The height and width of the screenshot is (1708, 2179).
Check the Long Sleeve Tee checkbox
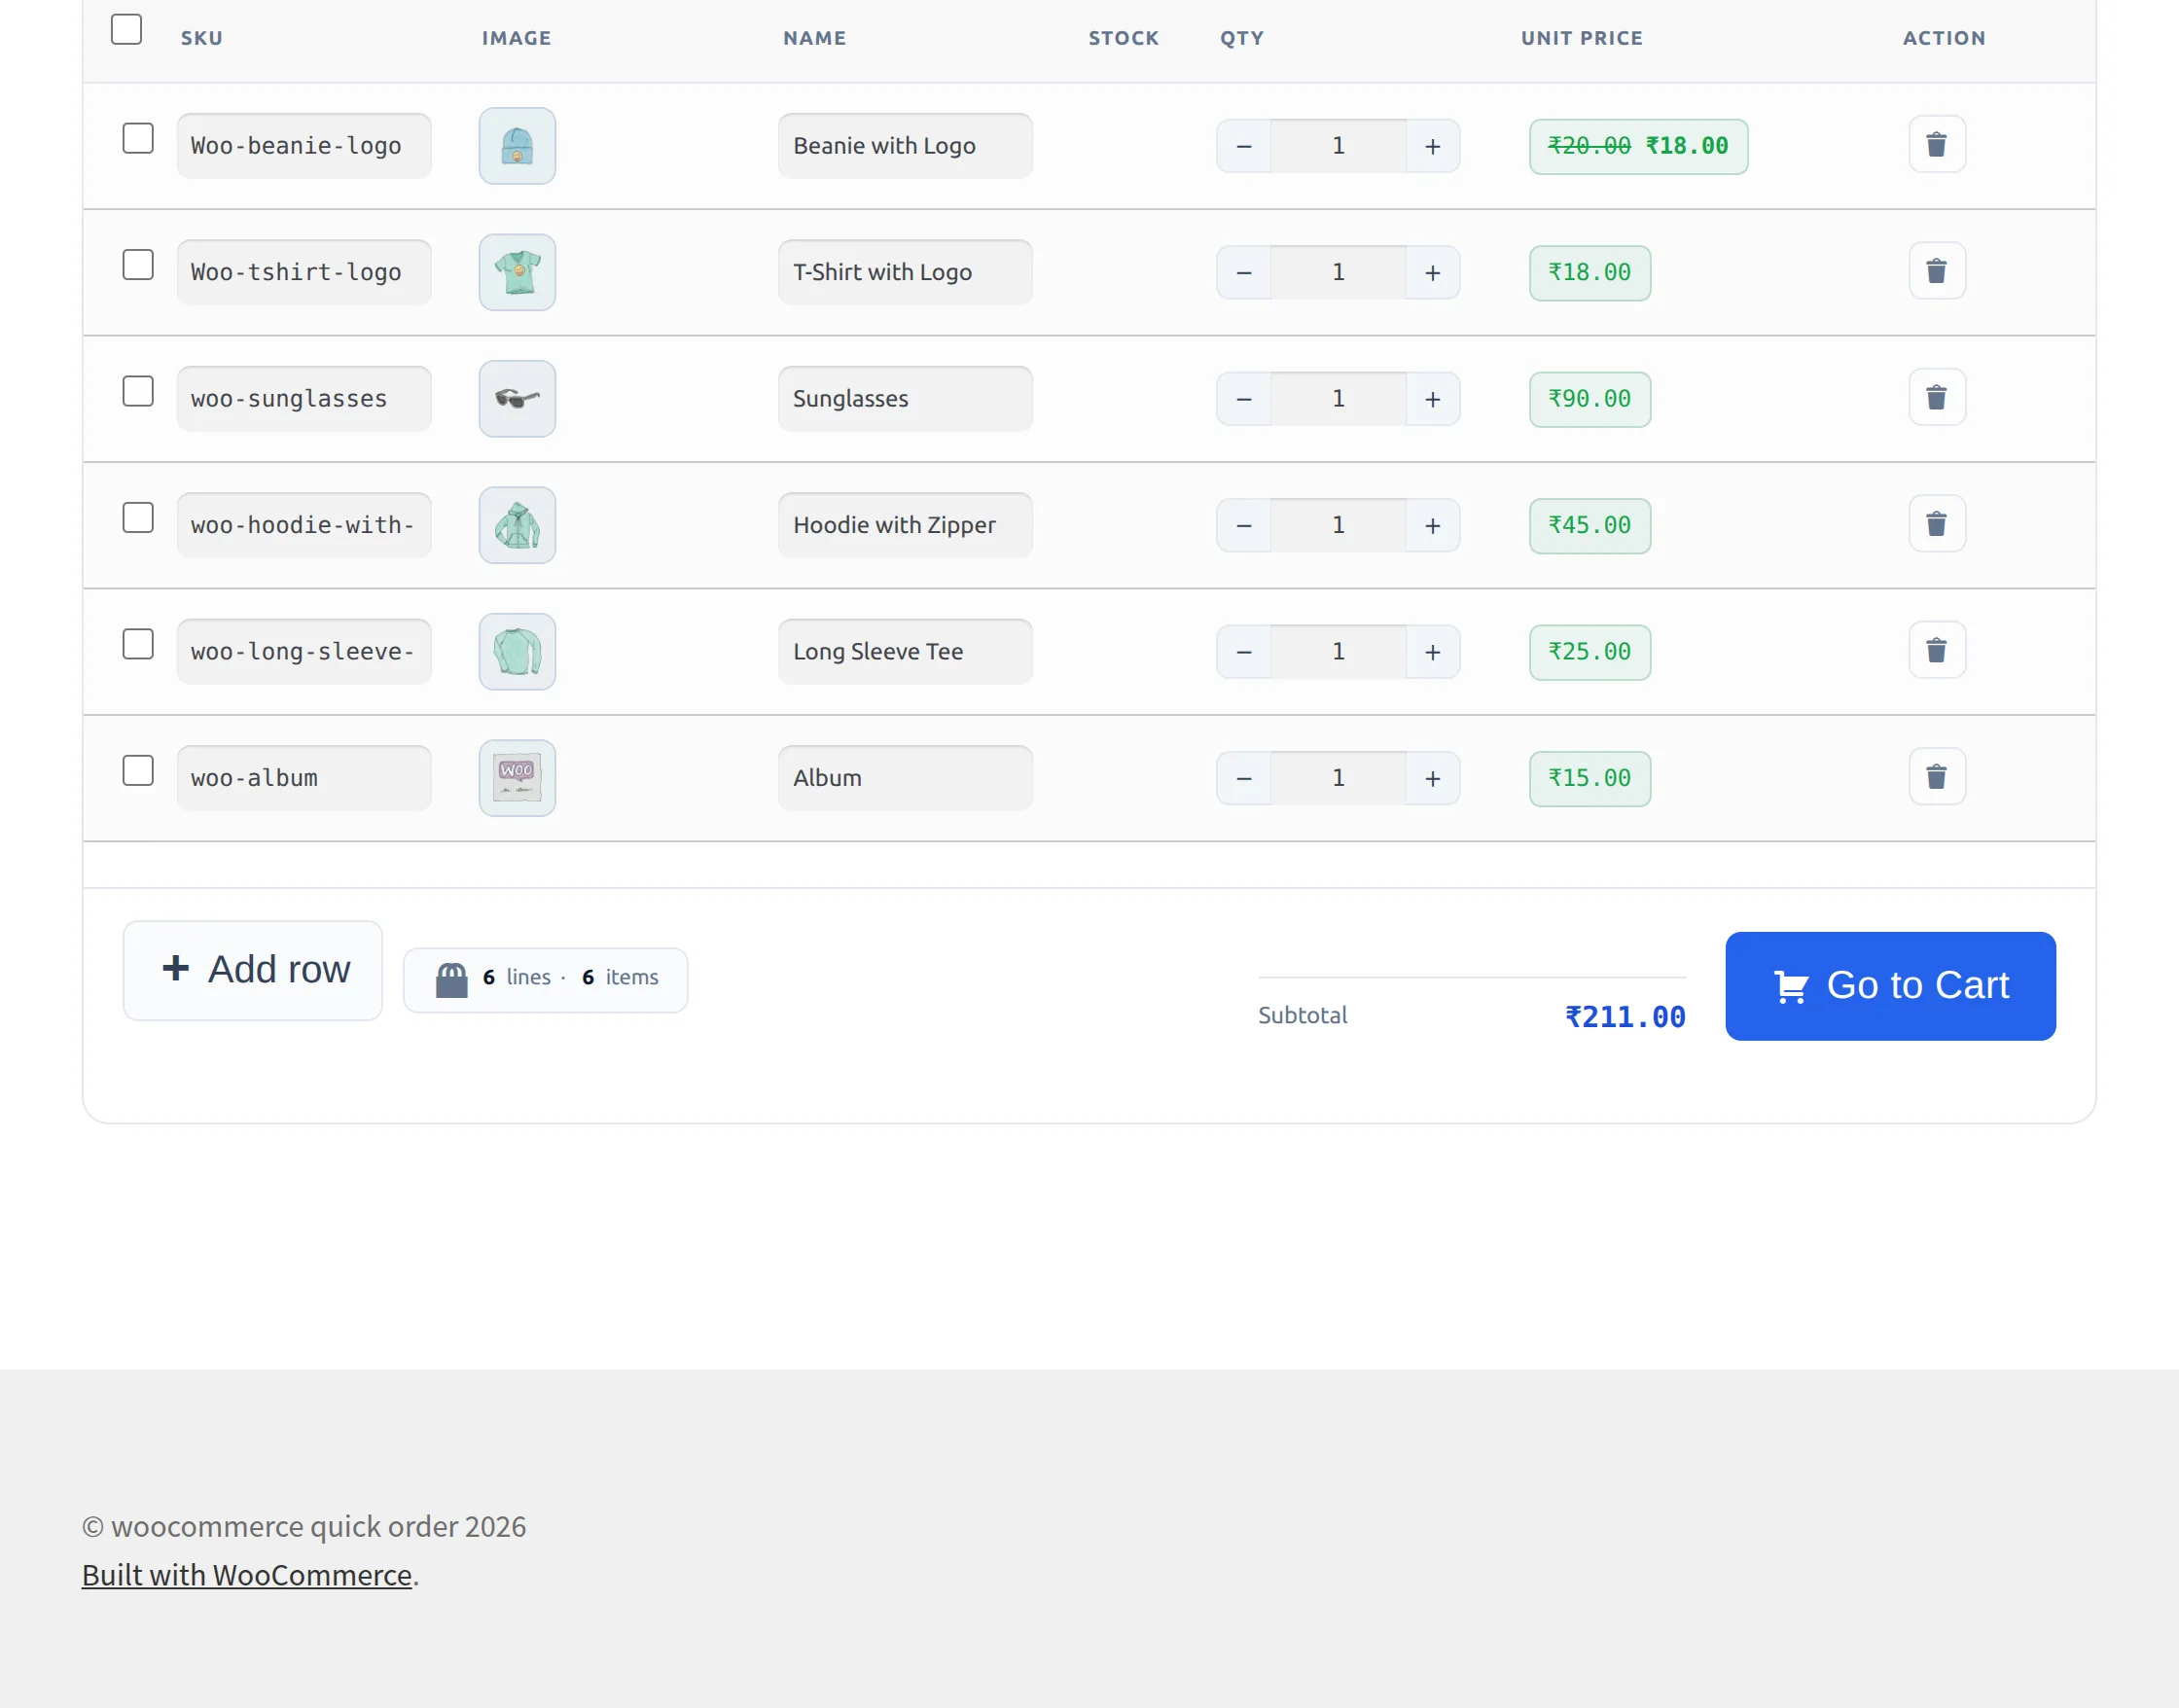(138, 644)
